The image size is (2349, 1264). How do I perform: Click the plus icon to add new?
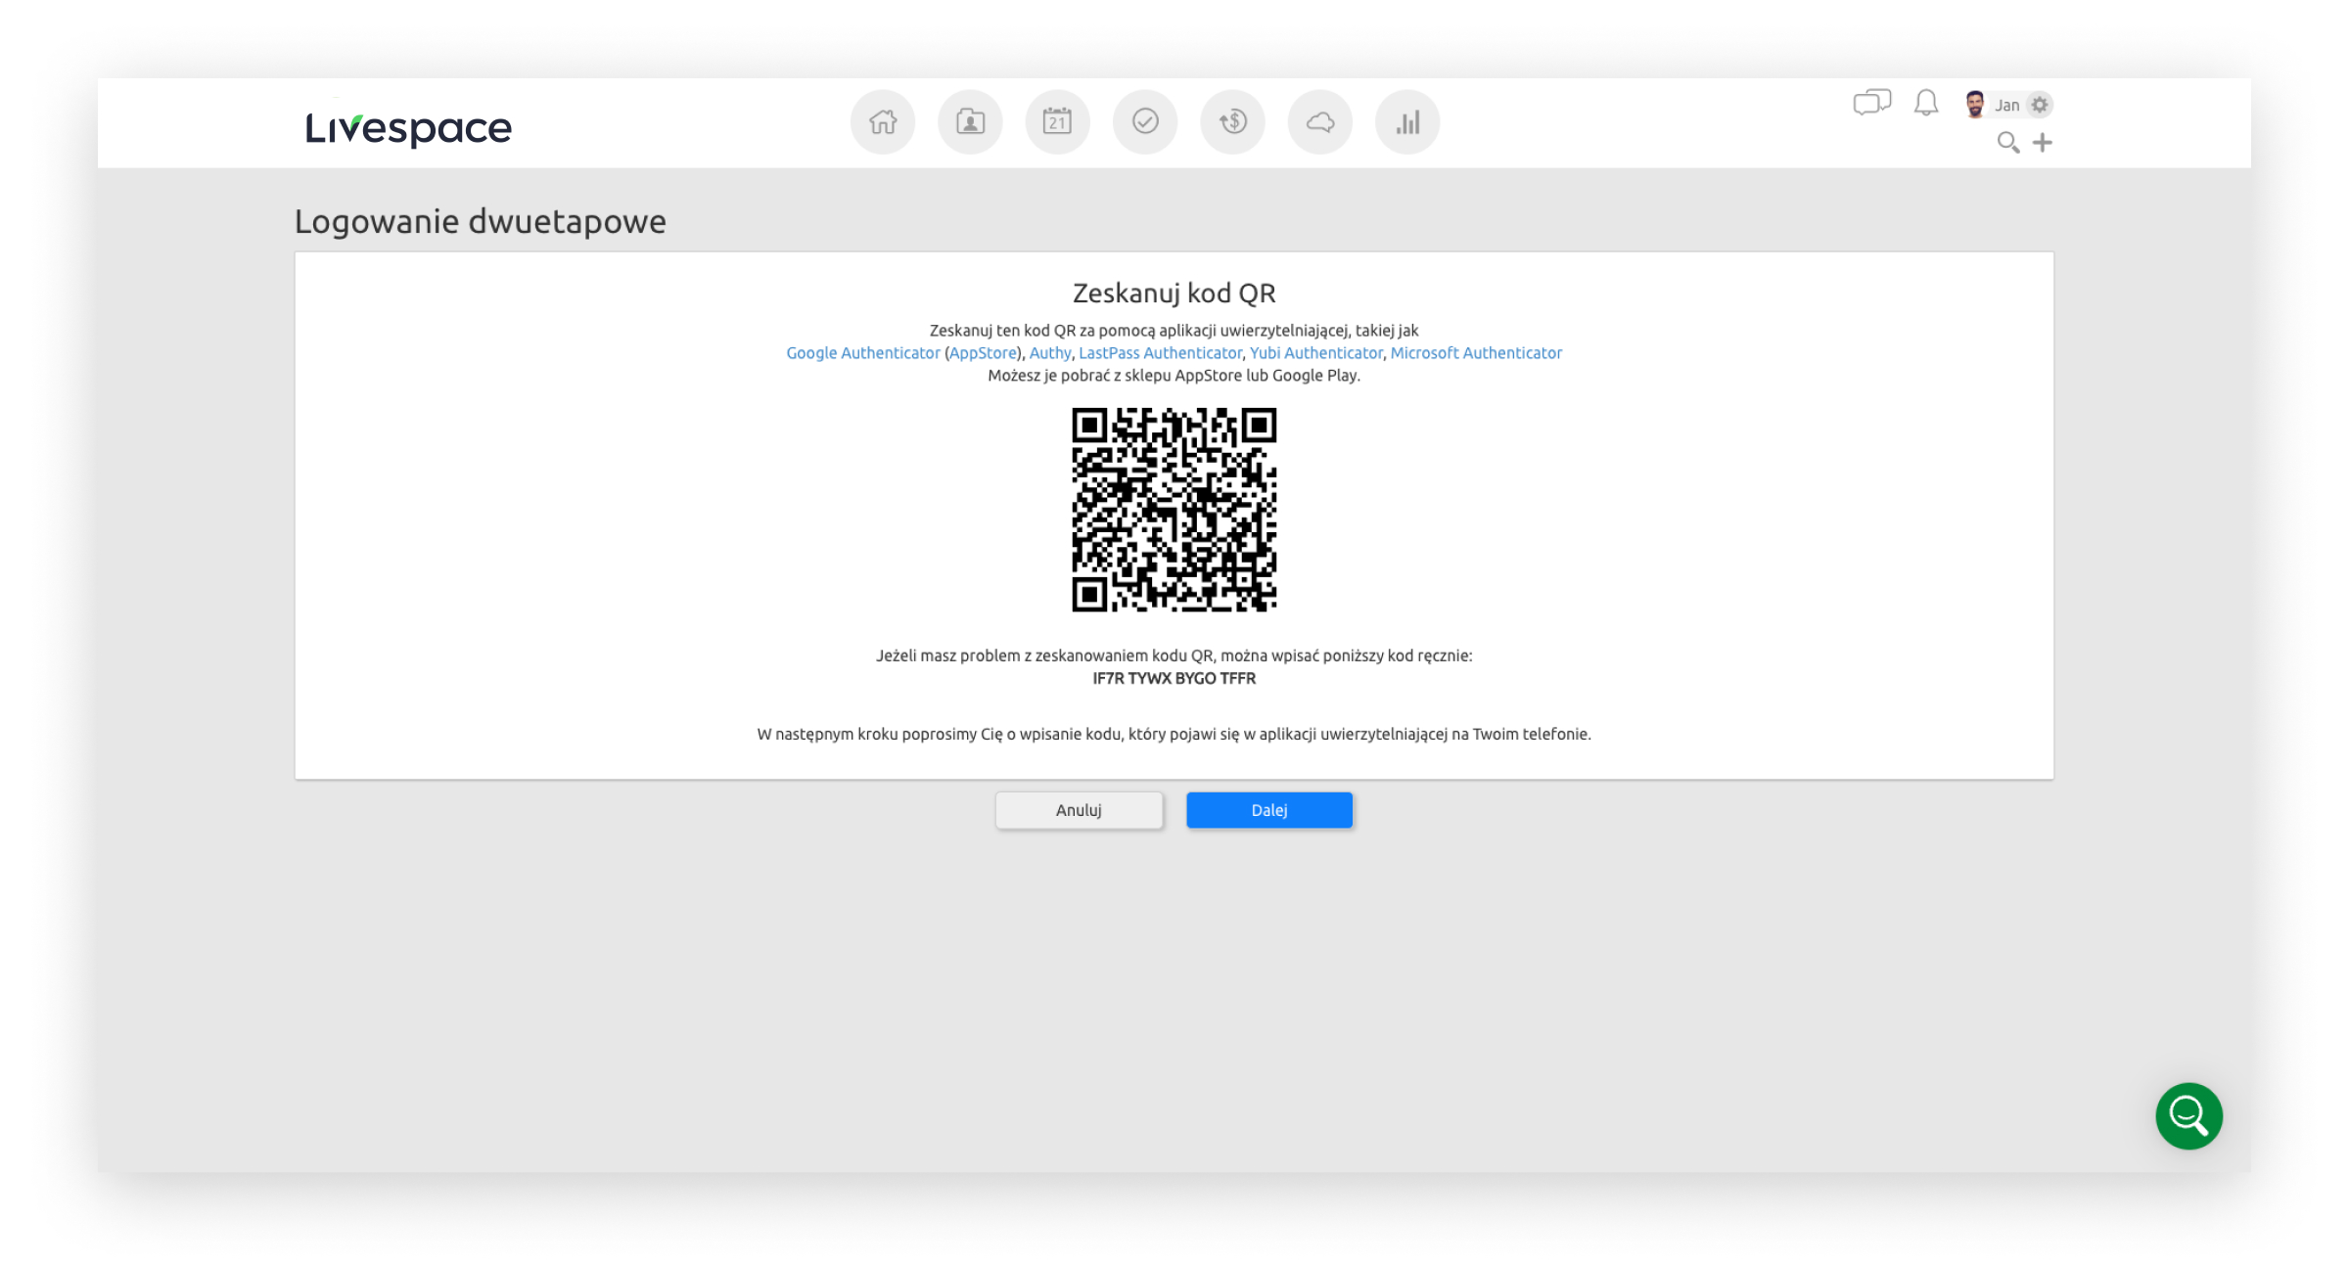pyautogui.click(x=2043, y=143)
